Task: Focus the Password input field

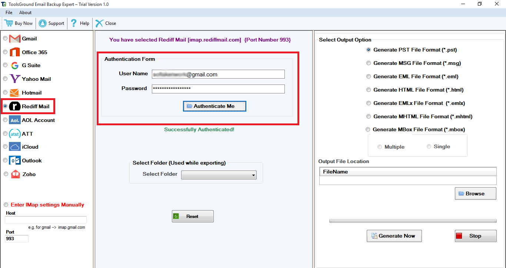Action: pyautogui.click(x=218, y=89)
